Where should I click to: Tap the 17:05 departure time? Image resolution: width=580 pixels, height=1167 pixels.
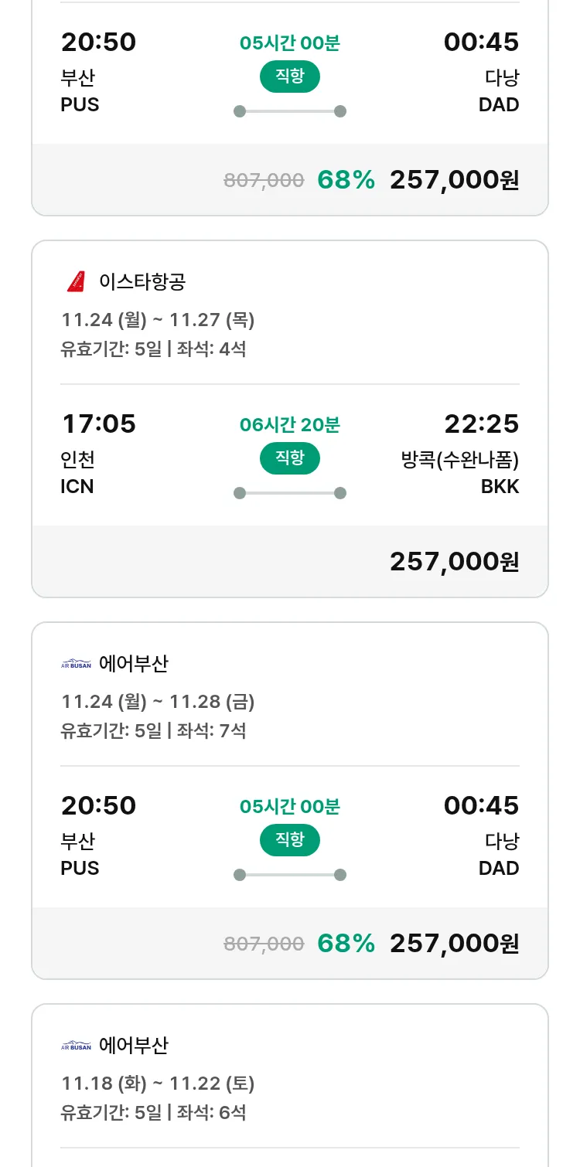tap(98, 424)
